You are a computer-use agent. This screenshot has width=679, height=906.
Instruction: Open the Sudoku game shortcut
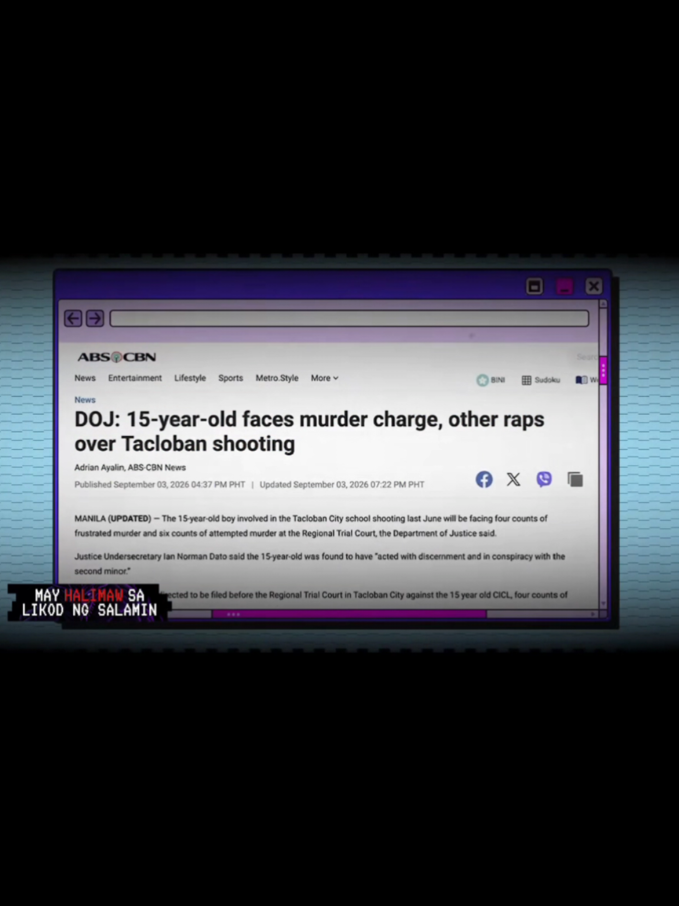[x=541, y=380]
